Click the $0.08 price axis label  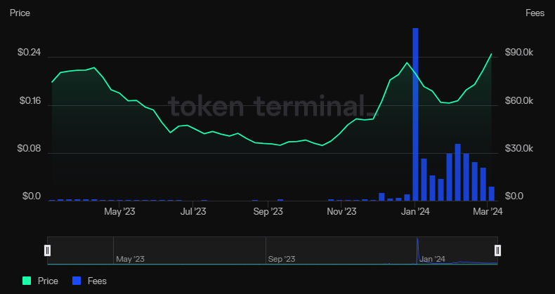(x=29, y=149)
